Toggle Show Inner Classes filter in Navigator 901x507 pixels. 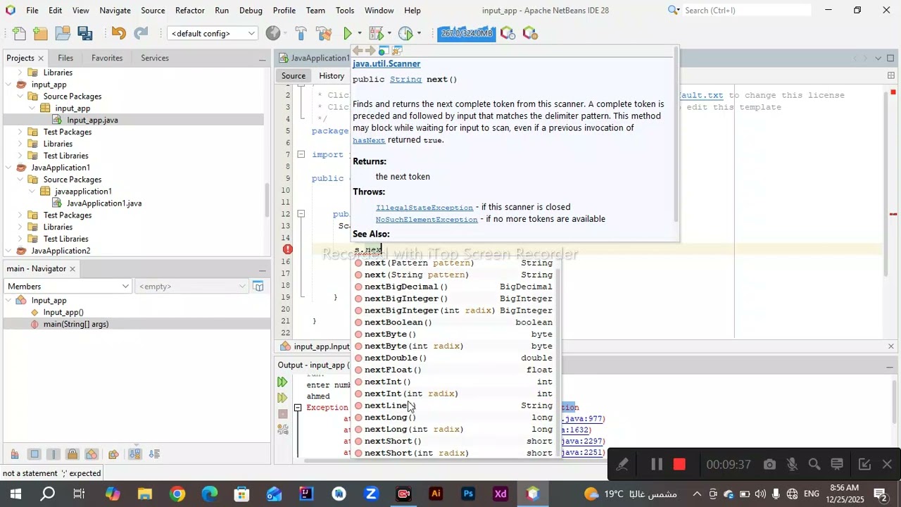pos(92,454)
